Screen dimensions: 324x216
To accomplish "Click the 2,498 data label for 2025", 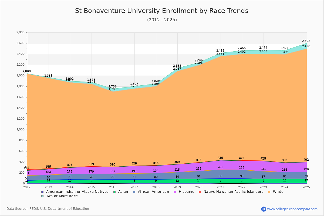I will coord(306,46).
